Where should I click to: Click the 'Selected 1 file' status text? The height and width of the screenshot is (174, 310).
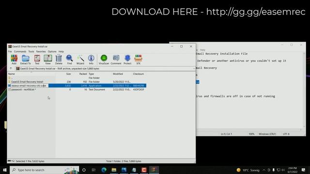point(30,161)
